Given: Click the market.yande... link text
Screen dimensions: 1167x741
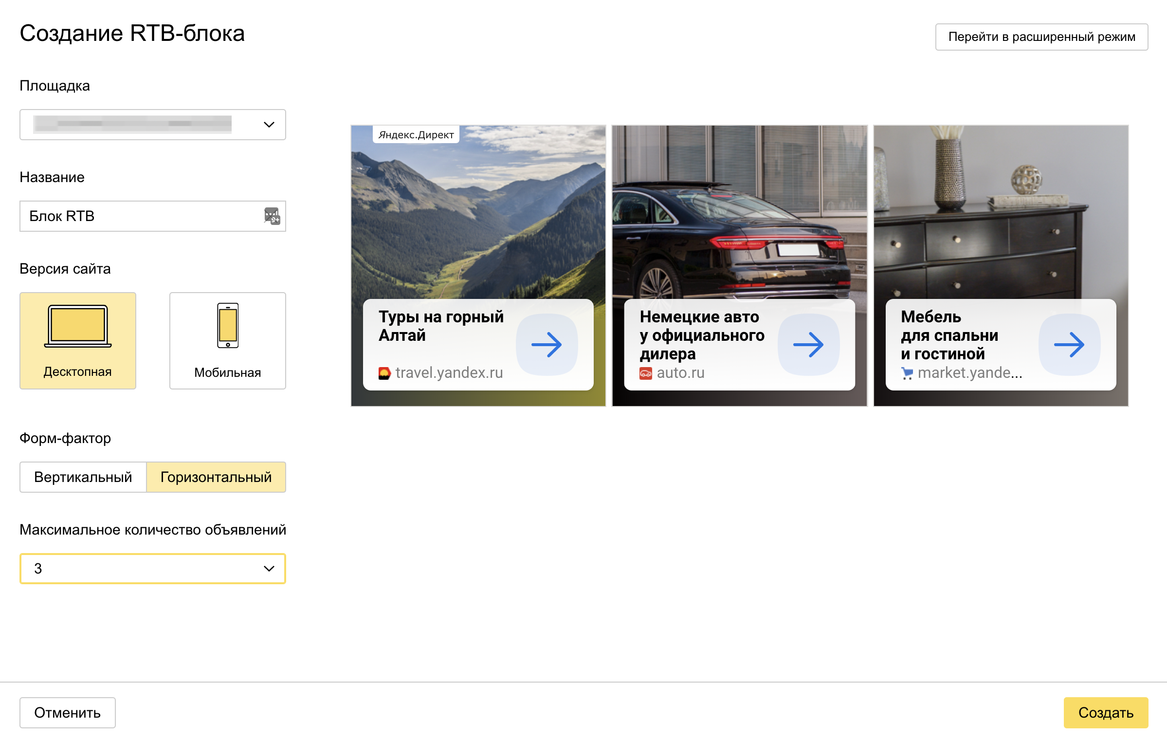Looking at the screenshot, I should tap(970, 373).
